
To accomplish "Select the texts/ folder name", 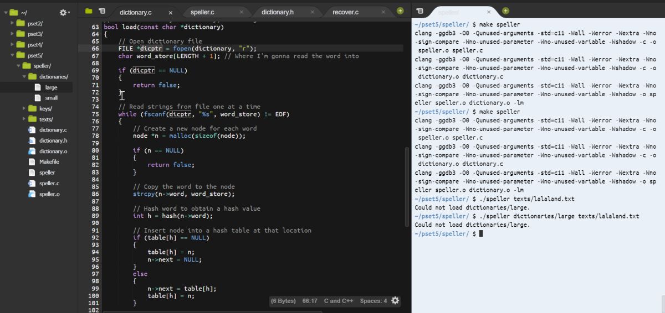I will pos(46,119).
